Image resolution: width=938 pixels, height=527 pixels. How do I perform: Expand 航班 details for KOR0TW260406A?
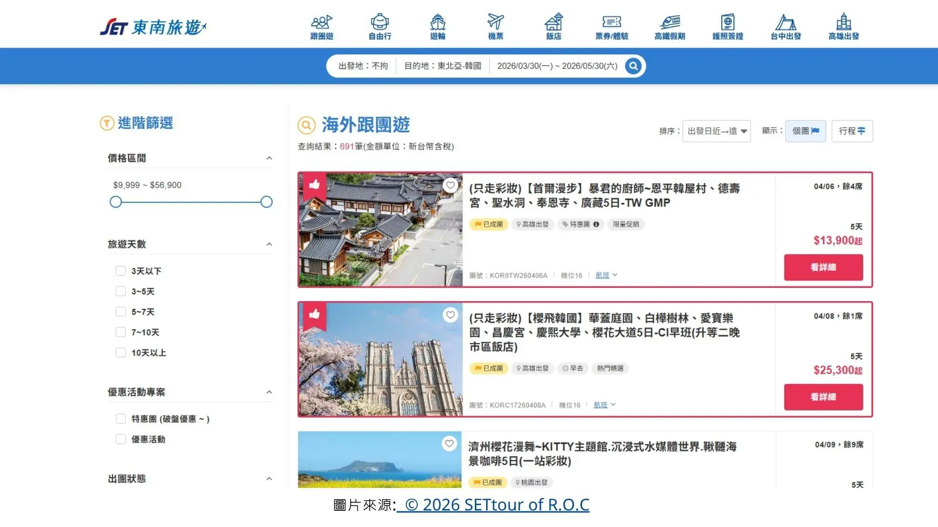tap(606, 275)
